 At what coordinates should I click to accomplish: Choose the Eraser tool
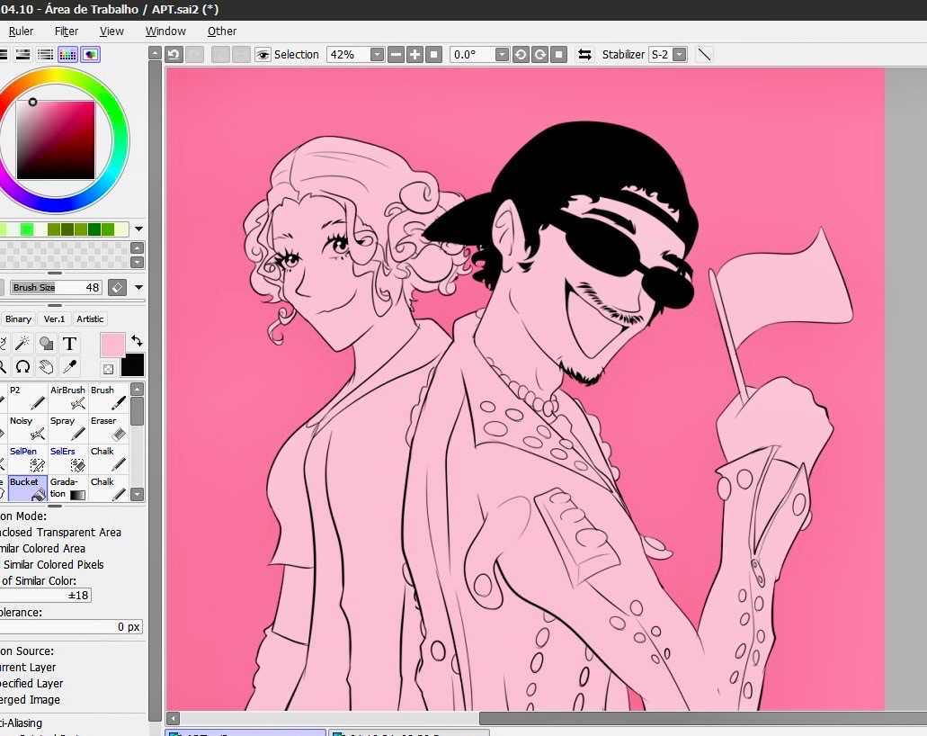coord(108,428)
